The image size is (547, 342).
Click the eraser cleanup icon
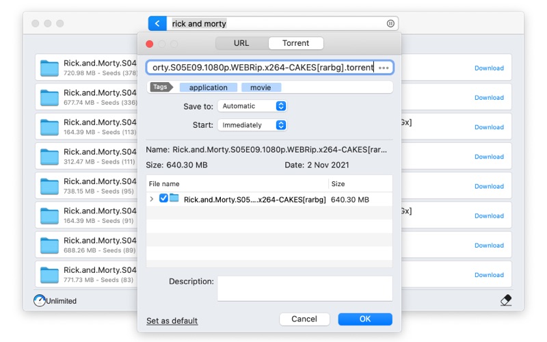click(x=506, y=300)
